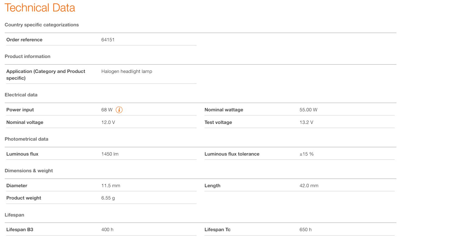The image size is (456, 242).
Task: Select the Diameter label
Action: pyautogui.click(x=17, y=186)
